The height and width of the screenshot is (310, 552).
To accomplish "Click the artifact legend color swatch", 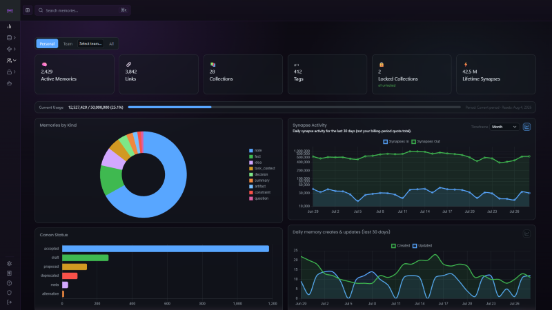I will point(251,186).
